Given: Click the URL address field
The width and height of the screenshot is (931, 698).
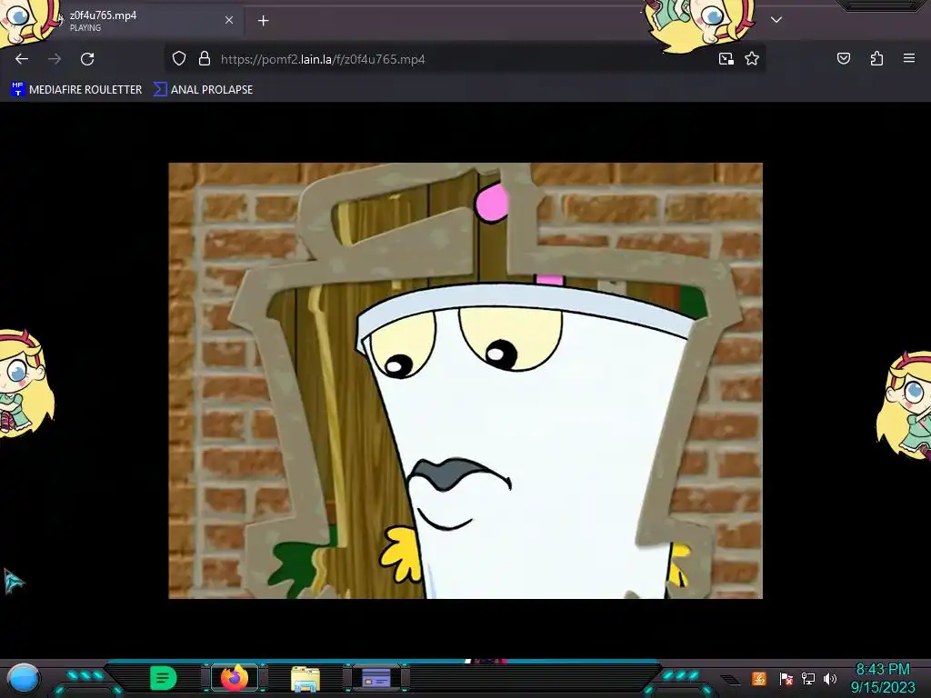Looking at the screenshot, I should 463,59.
